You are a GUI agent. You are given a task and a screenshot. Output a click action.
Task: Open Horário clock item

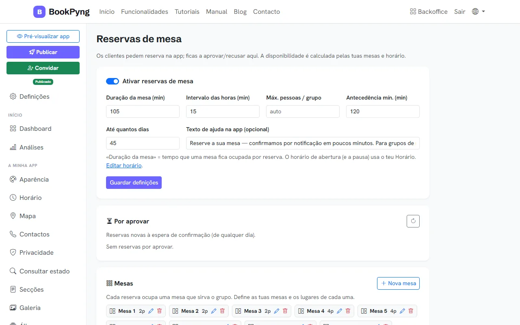26,197
